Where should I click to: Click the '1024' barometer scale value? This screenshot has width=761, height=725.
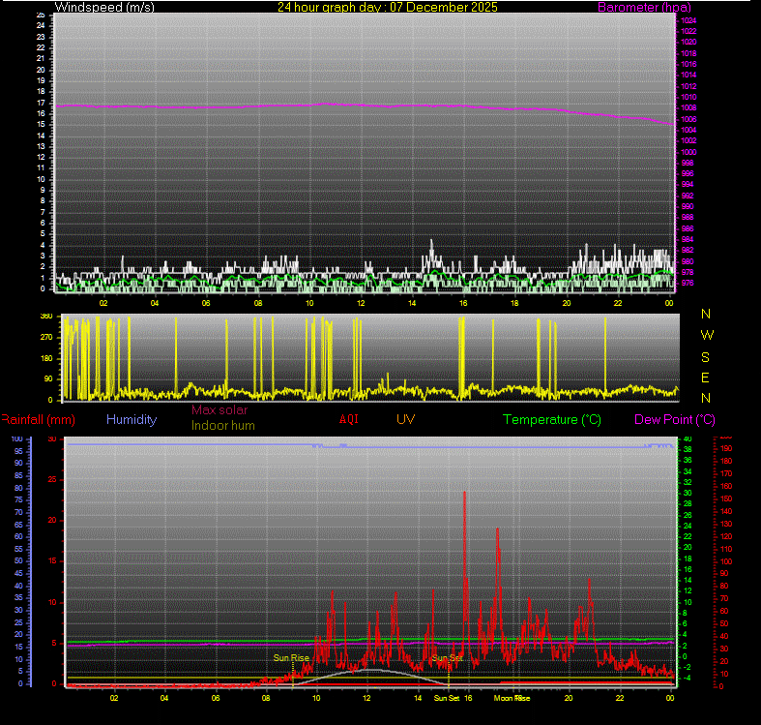(688, 20)
